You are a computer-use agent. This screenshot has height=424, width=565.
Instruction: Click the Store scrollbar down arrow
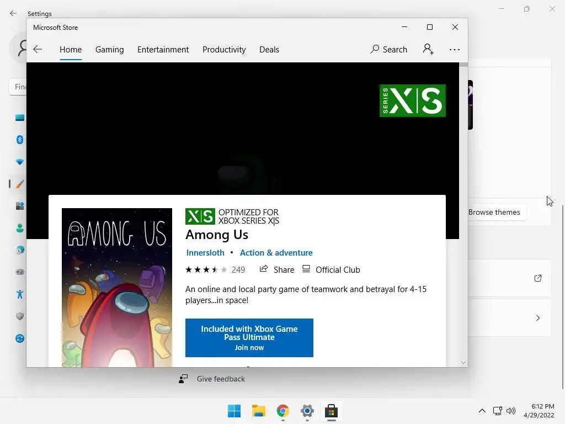click(463, 362)
